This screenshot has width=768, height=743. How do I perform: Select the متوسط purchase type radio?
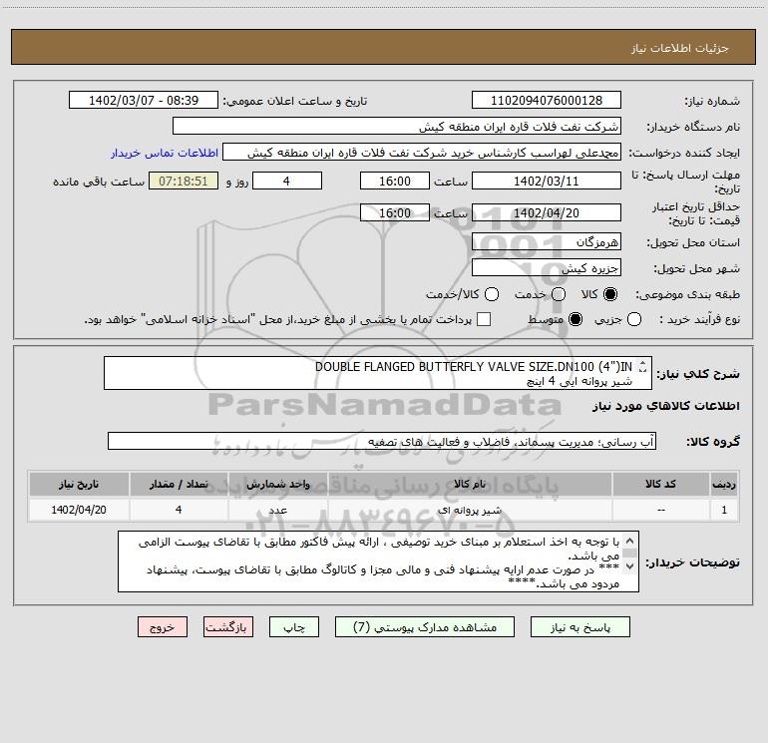point(576,319)
